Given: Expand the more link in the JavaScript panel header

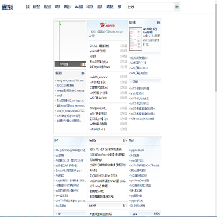Looking at the screenshot, I should [x=125, y=206].
